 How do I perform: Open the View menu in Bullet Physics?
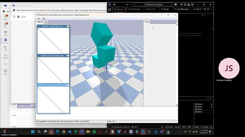pos(44,18)
